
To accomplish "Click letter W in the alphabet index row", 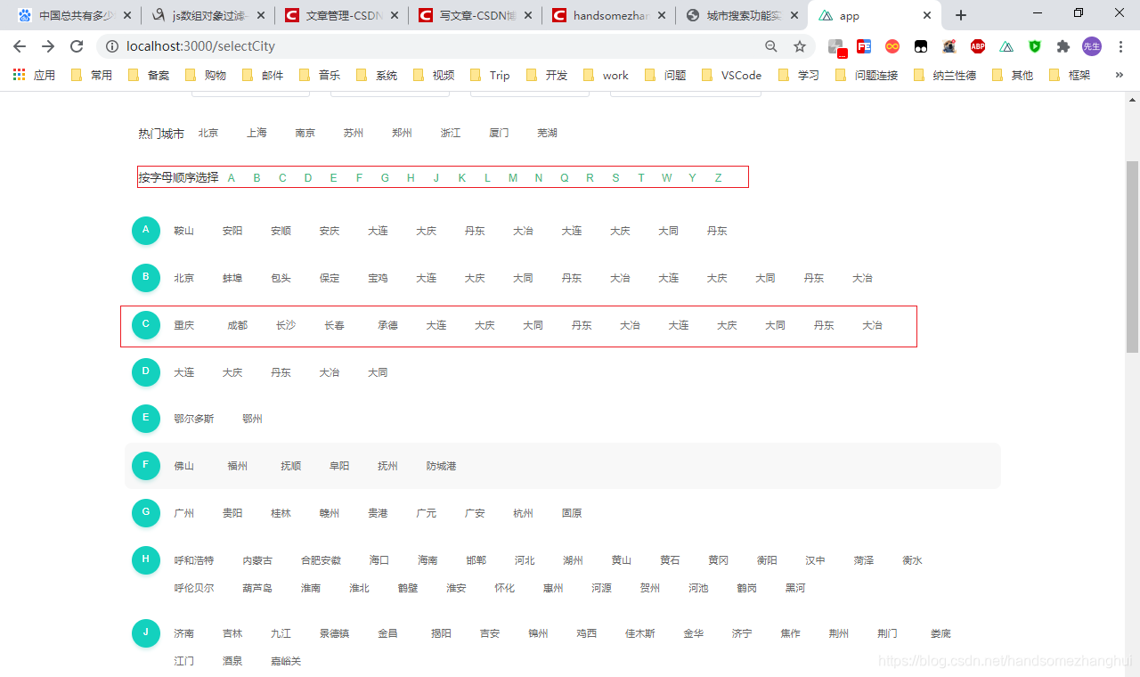I will point(666,177).
